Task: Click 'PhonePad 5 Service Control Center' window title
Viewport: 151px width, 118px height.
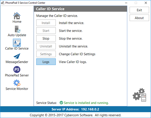Action: [x=25, y=3]
